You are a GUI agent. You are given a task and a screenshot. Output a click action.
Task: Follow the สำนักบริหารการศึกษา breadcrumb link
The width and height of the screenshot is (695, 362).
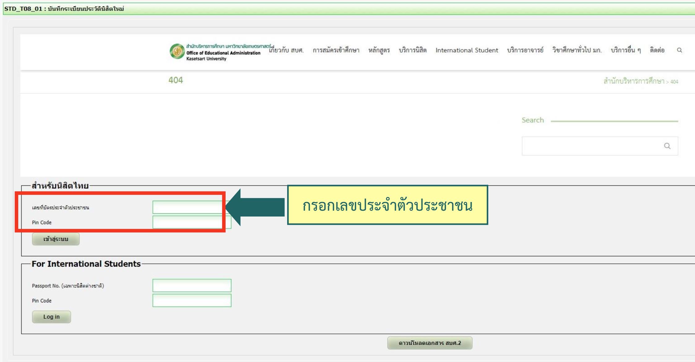pyautogui.click(x=634, y=82)
